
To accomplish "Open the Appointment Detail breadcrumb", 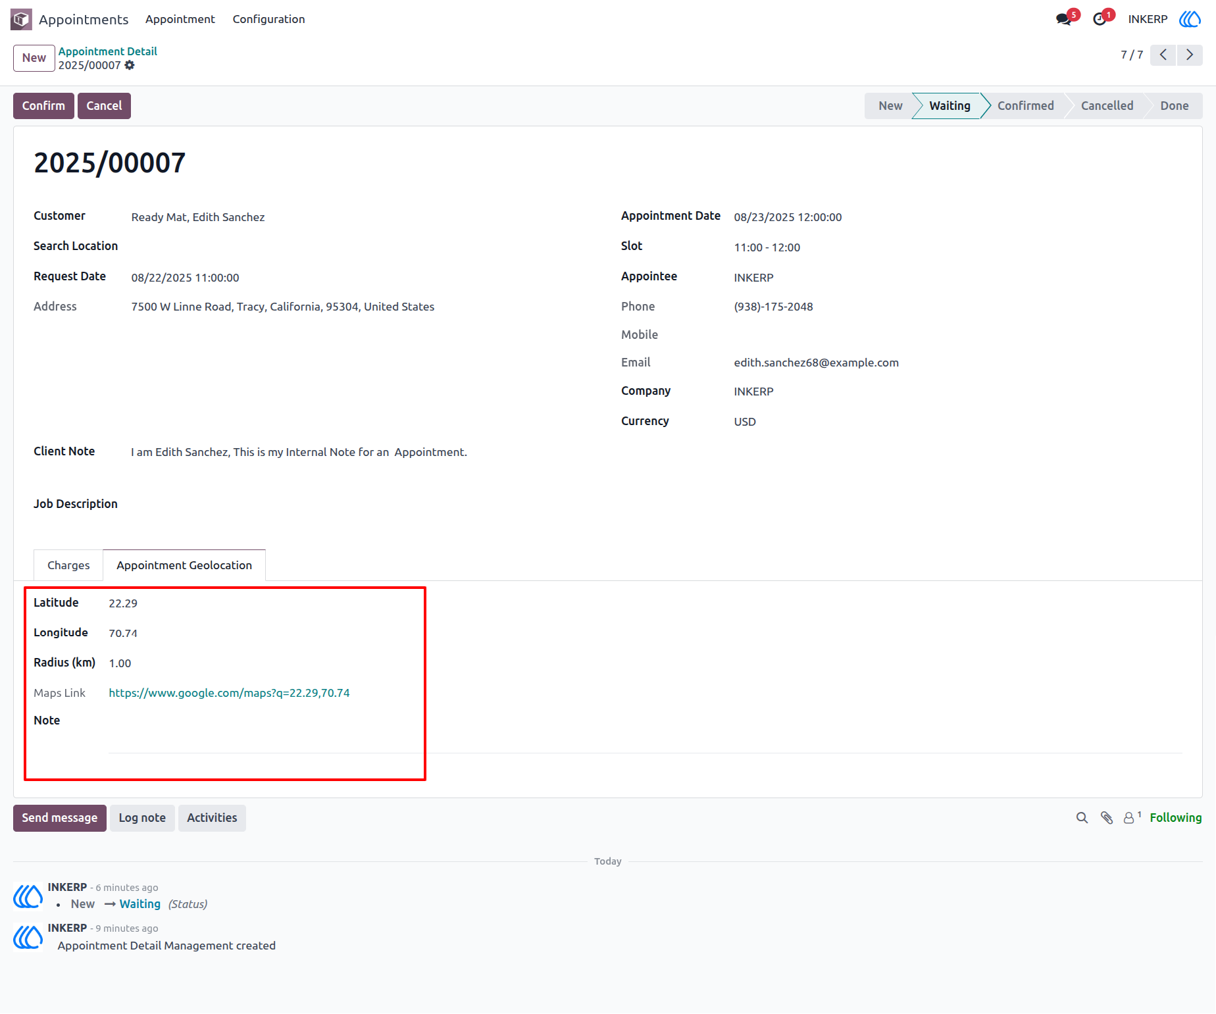I will (x=108, y=51).
